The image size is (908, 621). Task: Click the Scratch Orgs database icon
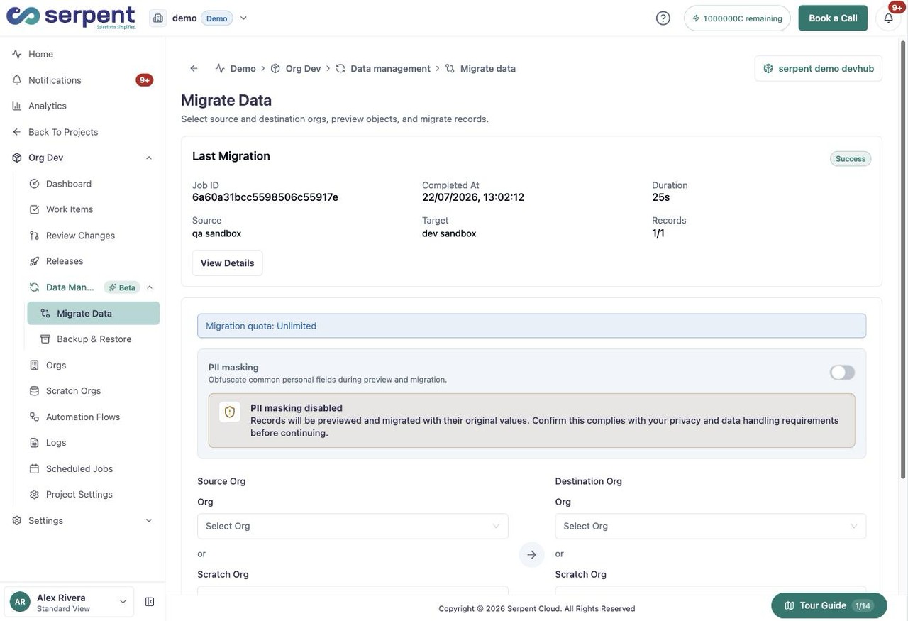(34, 391)
